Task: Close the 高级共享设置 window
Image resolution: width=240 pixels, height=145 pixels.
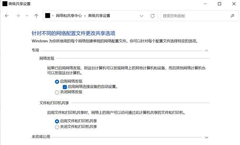Action: (234, 4)
